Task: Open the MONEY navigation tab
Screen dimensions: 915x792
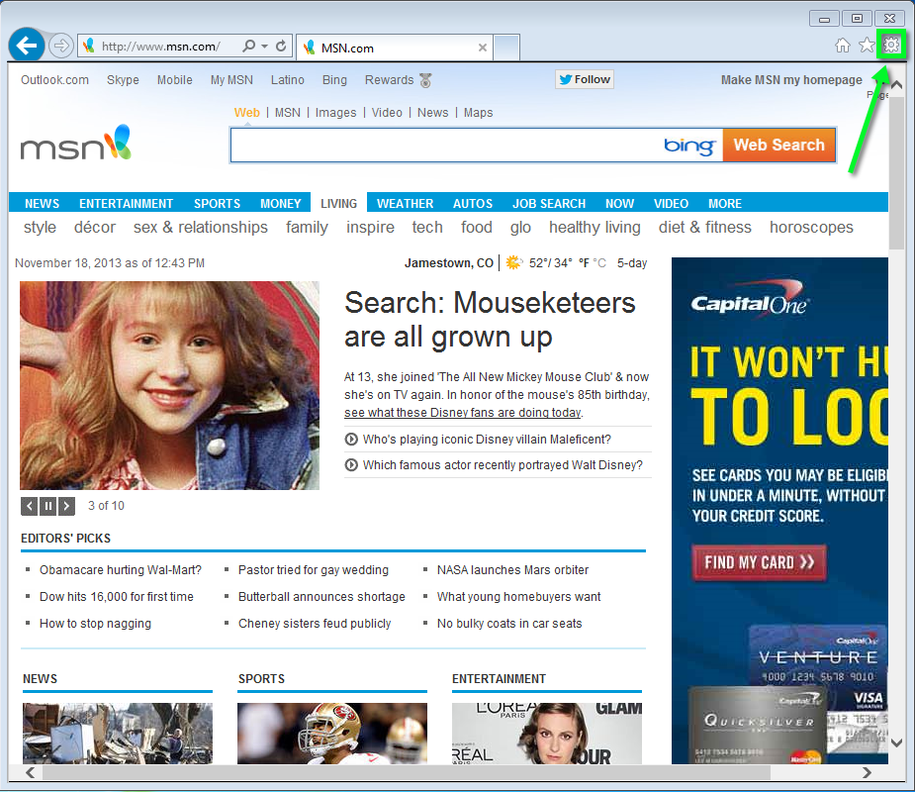Action: [x=281, y=203]
